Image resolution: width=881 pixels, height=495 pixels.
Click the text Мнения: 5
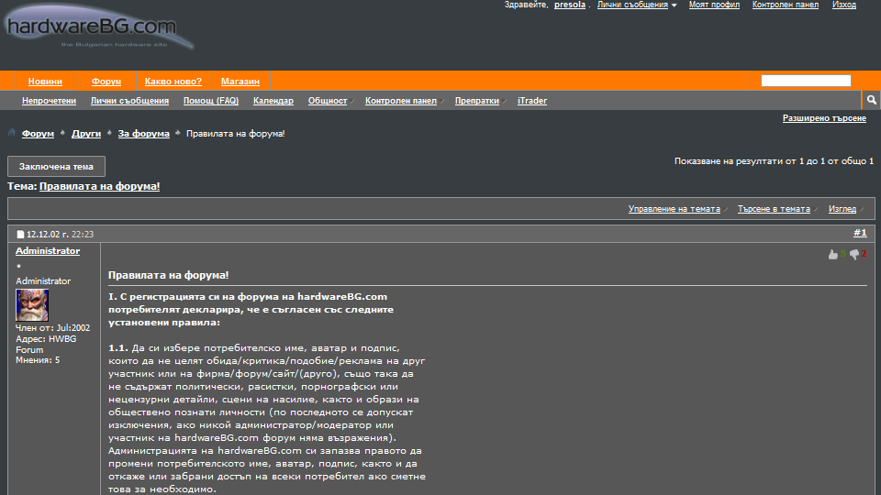[x=38, y=360]
